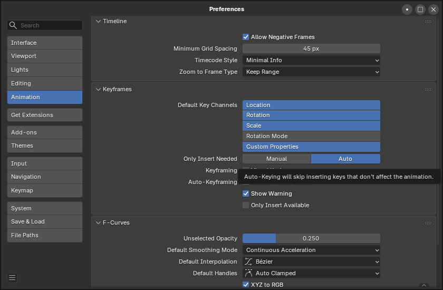Open the Keymap preferences tab
This screenshot has height=290, width=443.
(x=45, y=190)
